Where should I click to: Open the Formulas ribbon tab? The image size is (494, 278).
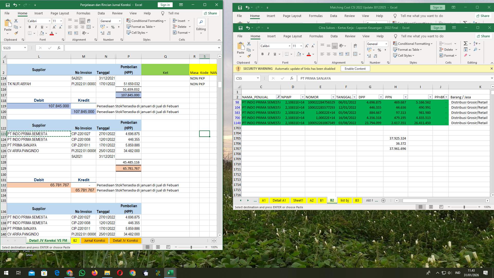(316, 36)
